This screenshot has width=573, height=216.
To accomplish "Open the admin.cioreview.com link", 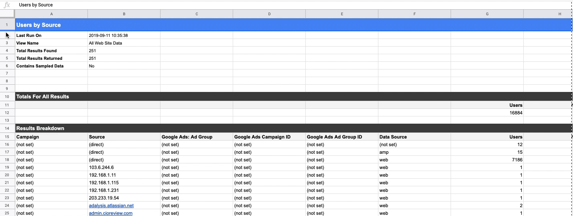I will (110, 213).
